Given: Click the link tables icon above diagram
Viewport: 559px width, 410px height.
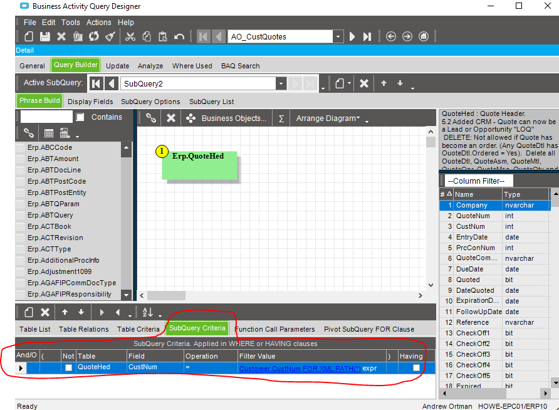Looking at the screenshot, I should [x=151, y=118].
